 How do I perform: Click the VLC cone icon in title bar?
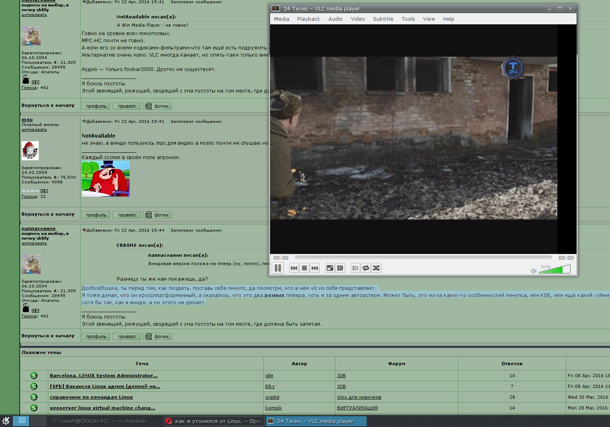tap(276, 8)
